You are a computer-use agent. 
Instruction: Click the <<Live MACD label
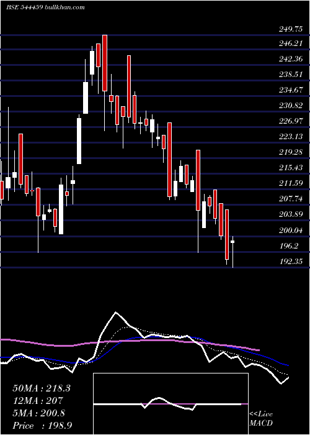pos(261,418)
